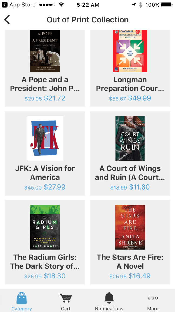Tap the JFK: A Vision for America title
This screenshot has width=175, height=312.
click(45, 173)
